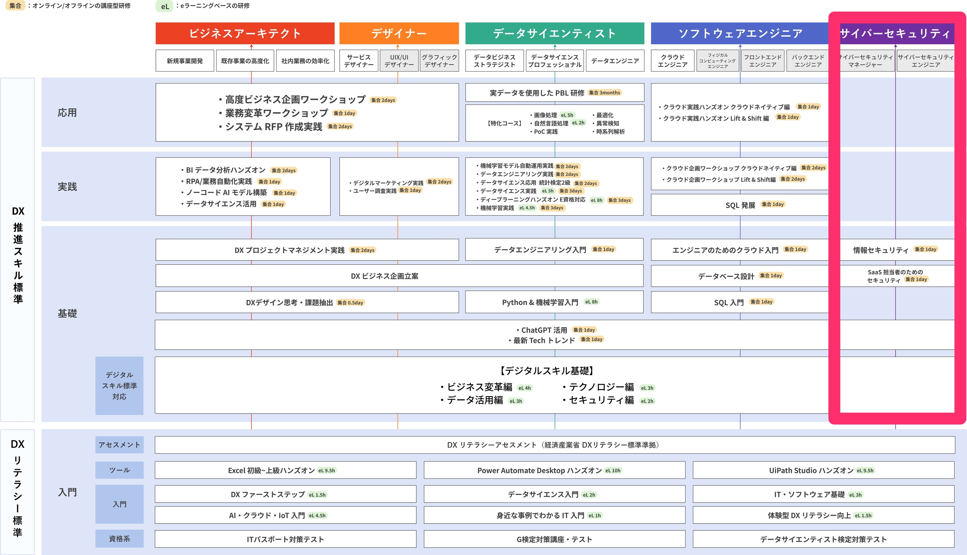967x555 pixels.
Task: Click the デザイナー orange header
Action: [x=399, y=33]
